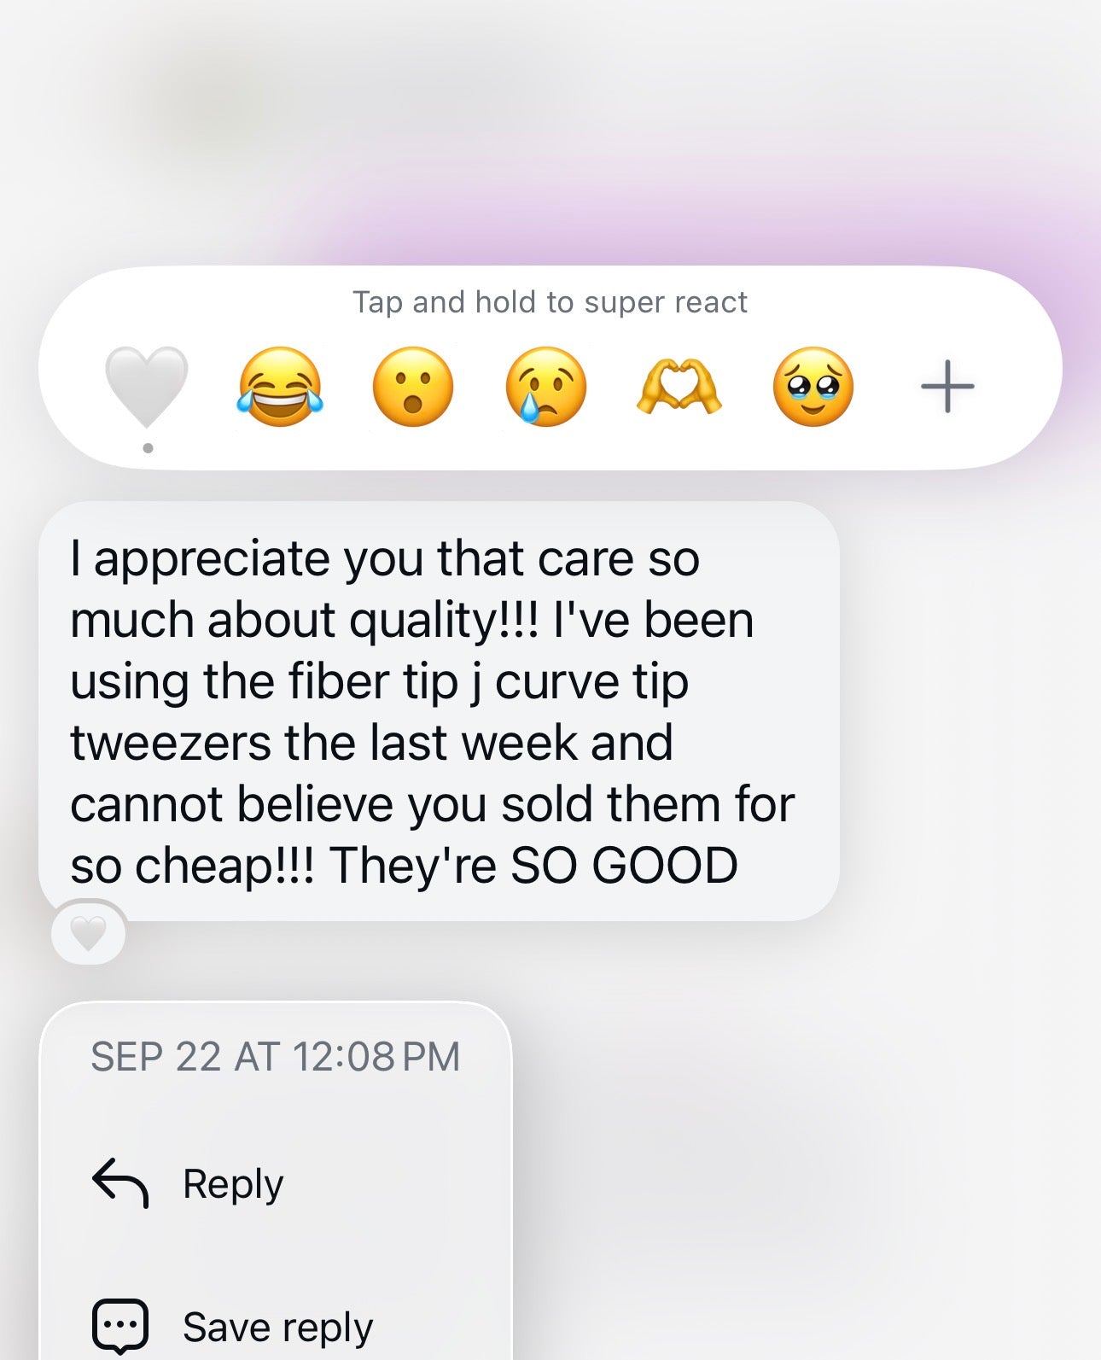The width and height of the screenshot is (1101, 1360).
Task: React with the white heart emoji
Action: pos(146,387)
